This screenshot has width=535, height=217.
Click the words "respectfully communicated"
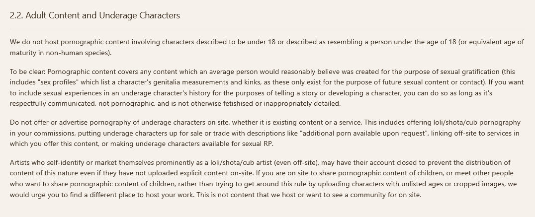pos(53,104)
